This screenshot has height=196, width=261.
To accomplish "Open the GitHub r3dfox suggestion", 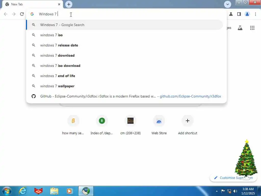I will [x=124, y=96].
